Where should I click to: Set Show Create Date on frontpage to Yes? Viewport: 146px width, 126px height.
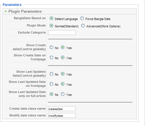[63, 58]
